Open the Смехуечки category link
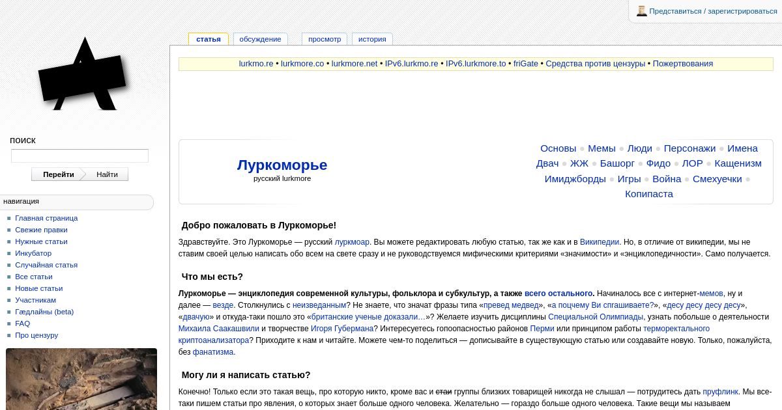The image size is (782, 410). click(717, 179)
